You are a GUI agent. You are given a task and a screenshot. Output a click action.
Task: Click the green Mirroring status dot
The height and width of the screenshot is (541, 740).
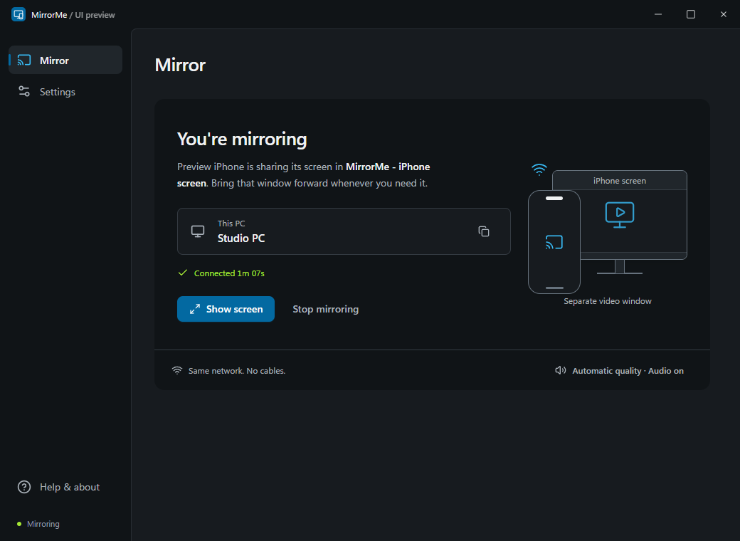19,524
